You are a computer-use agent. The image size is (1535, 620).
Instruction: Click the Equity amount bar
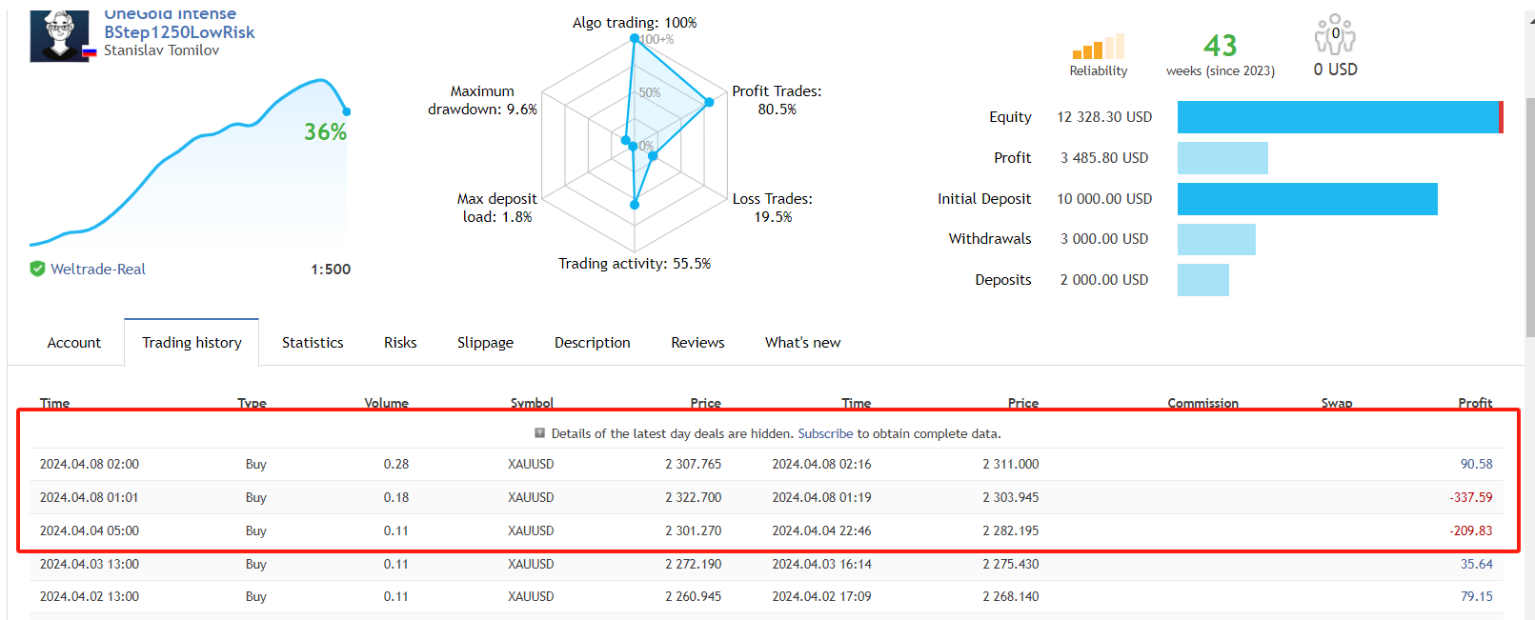[x=1339, y=117]
